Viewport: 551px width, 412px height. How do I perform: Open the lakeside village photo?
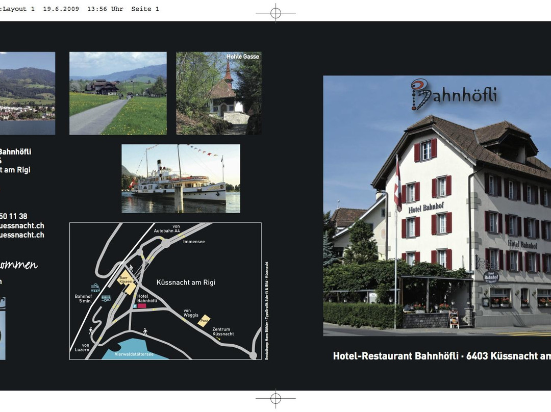(x=27, y=93)
